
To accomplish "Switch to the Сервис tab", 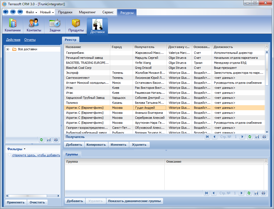I will coord(108,12).
